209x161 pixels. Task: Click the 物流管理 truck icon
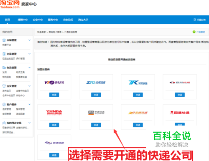tap(4, 68)
